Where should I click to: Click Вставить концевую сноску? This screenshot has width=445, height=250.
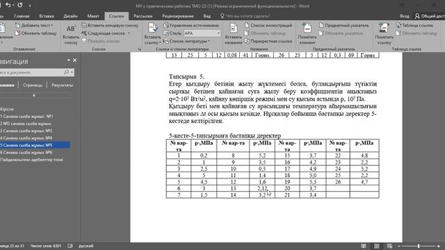110,25
